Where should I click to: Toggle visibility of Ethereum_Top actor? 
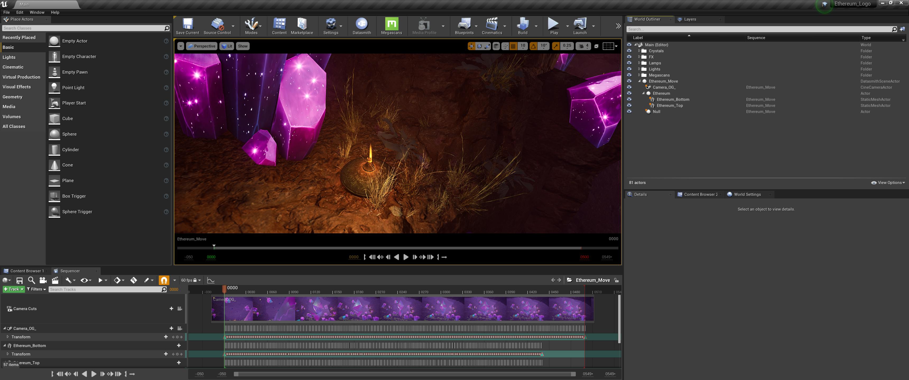[x=629, y=105]
